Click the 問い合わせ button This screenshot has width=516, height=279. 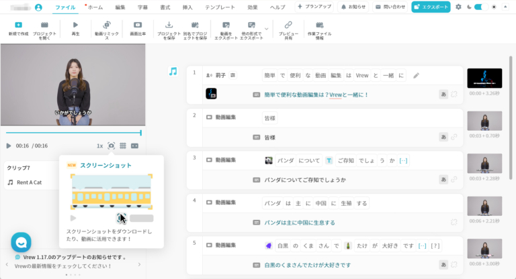390,7
